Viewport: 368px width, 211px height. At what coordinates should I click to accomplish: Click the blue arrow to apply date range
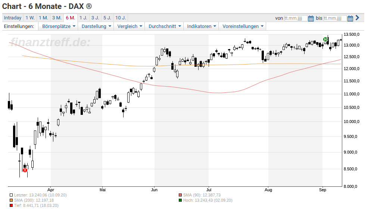358,18
